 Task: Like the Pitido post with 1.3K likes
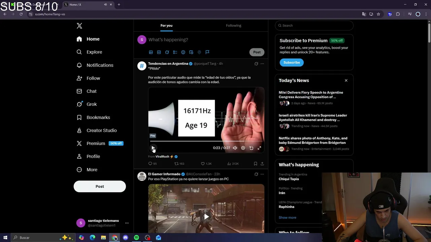coord(206,164)
